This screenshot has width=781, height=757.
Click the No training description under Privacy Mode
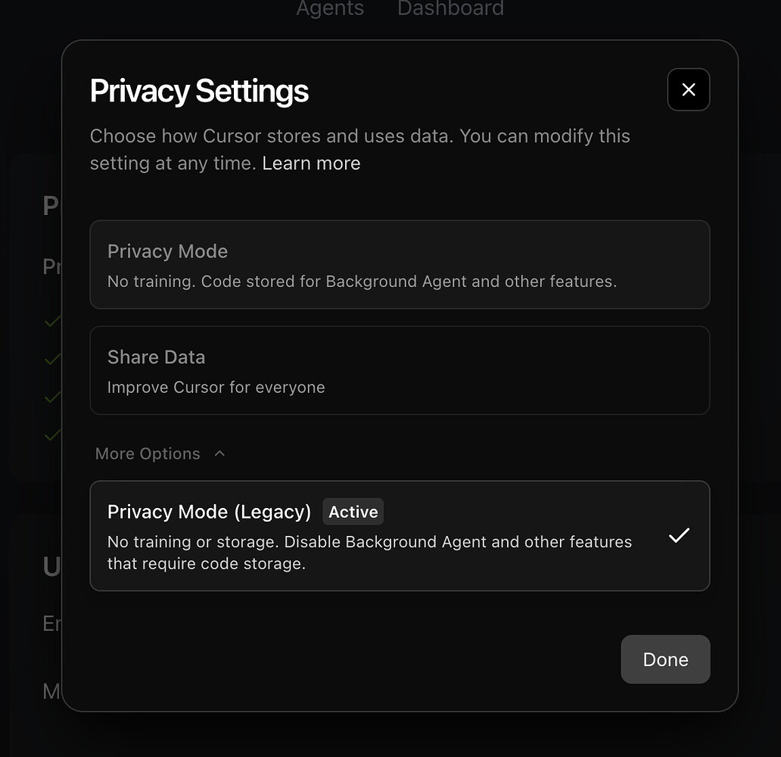[x=363, y=281]
